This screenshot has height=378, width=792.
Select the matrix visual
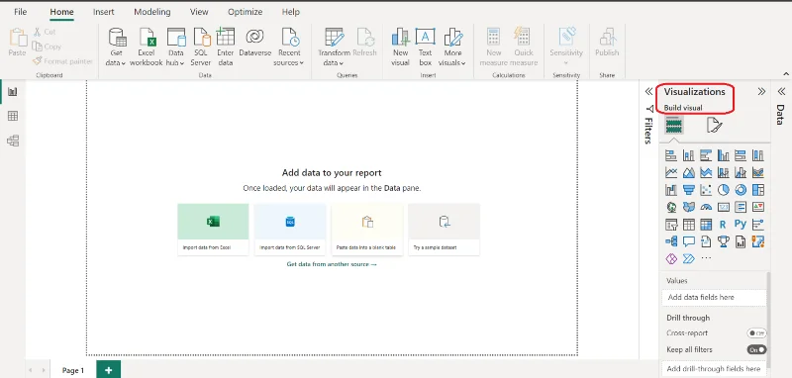click(x=706, y=224)
